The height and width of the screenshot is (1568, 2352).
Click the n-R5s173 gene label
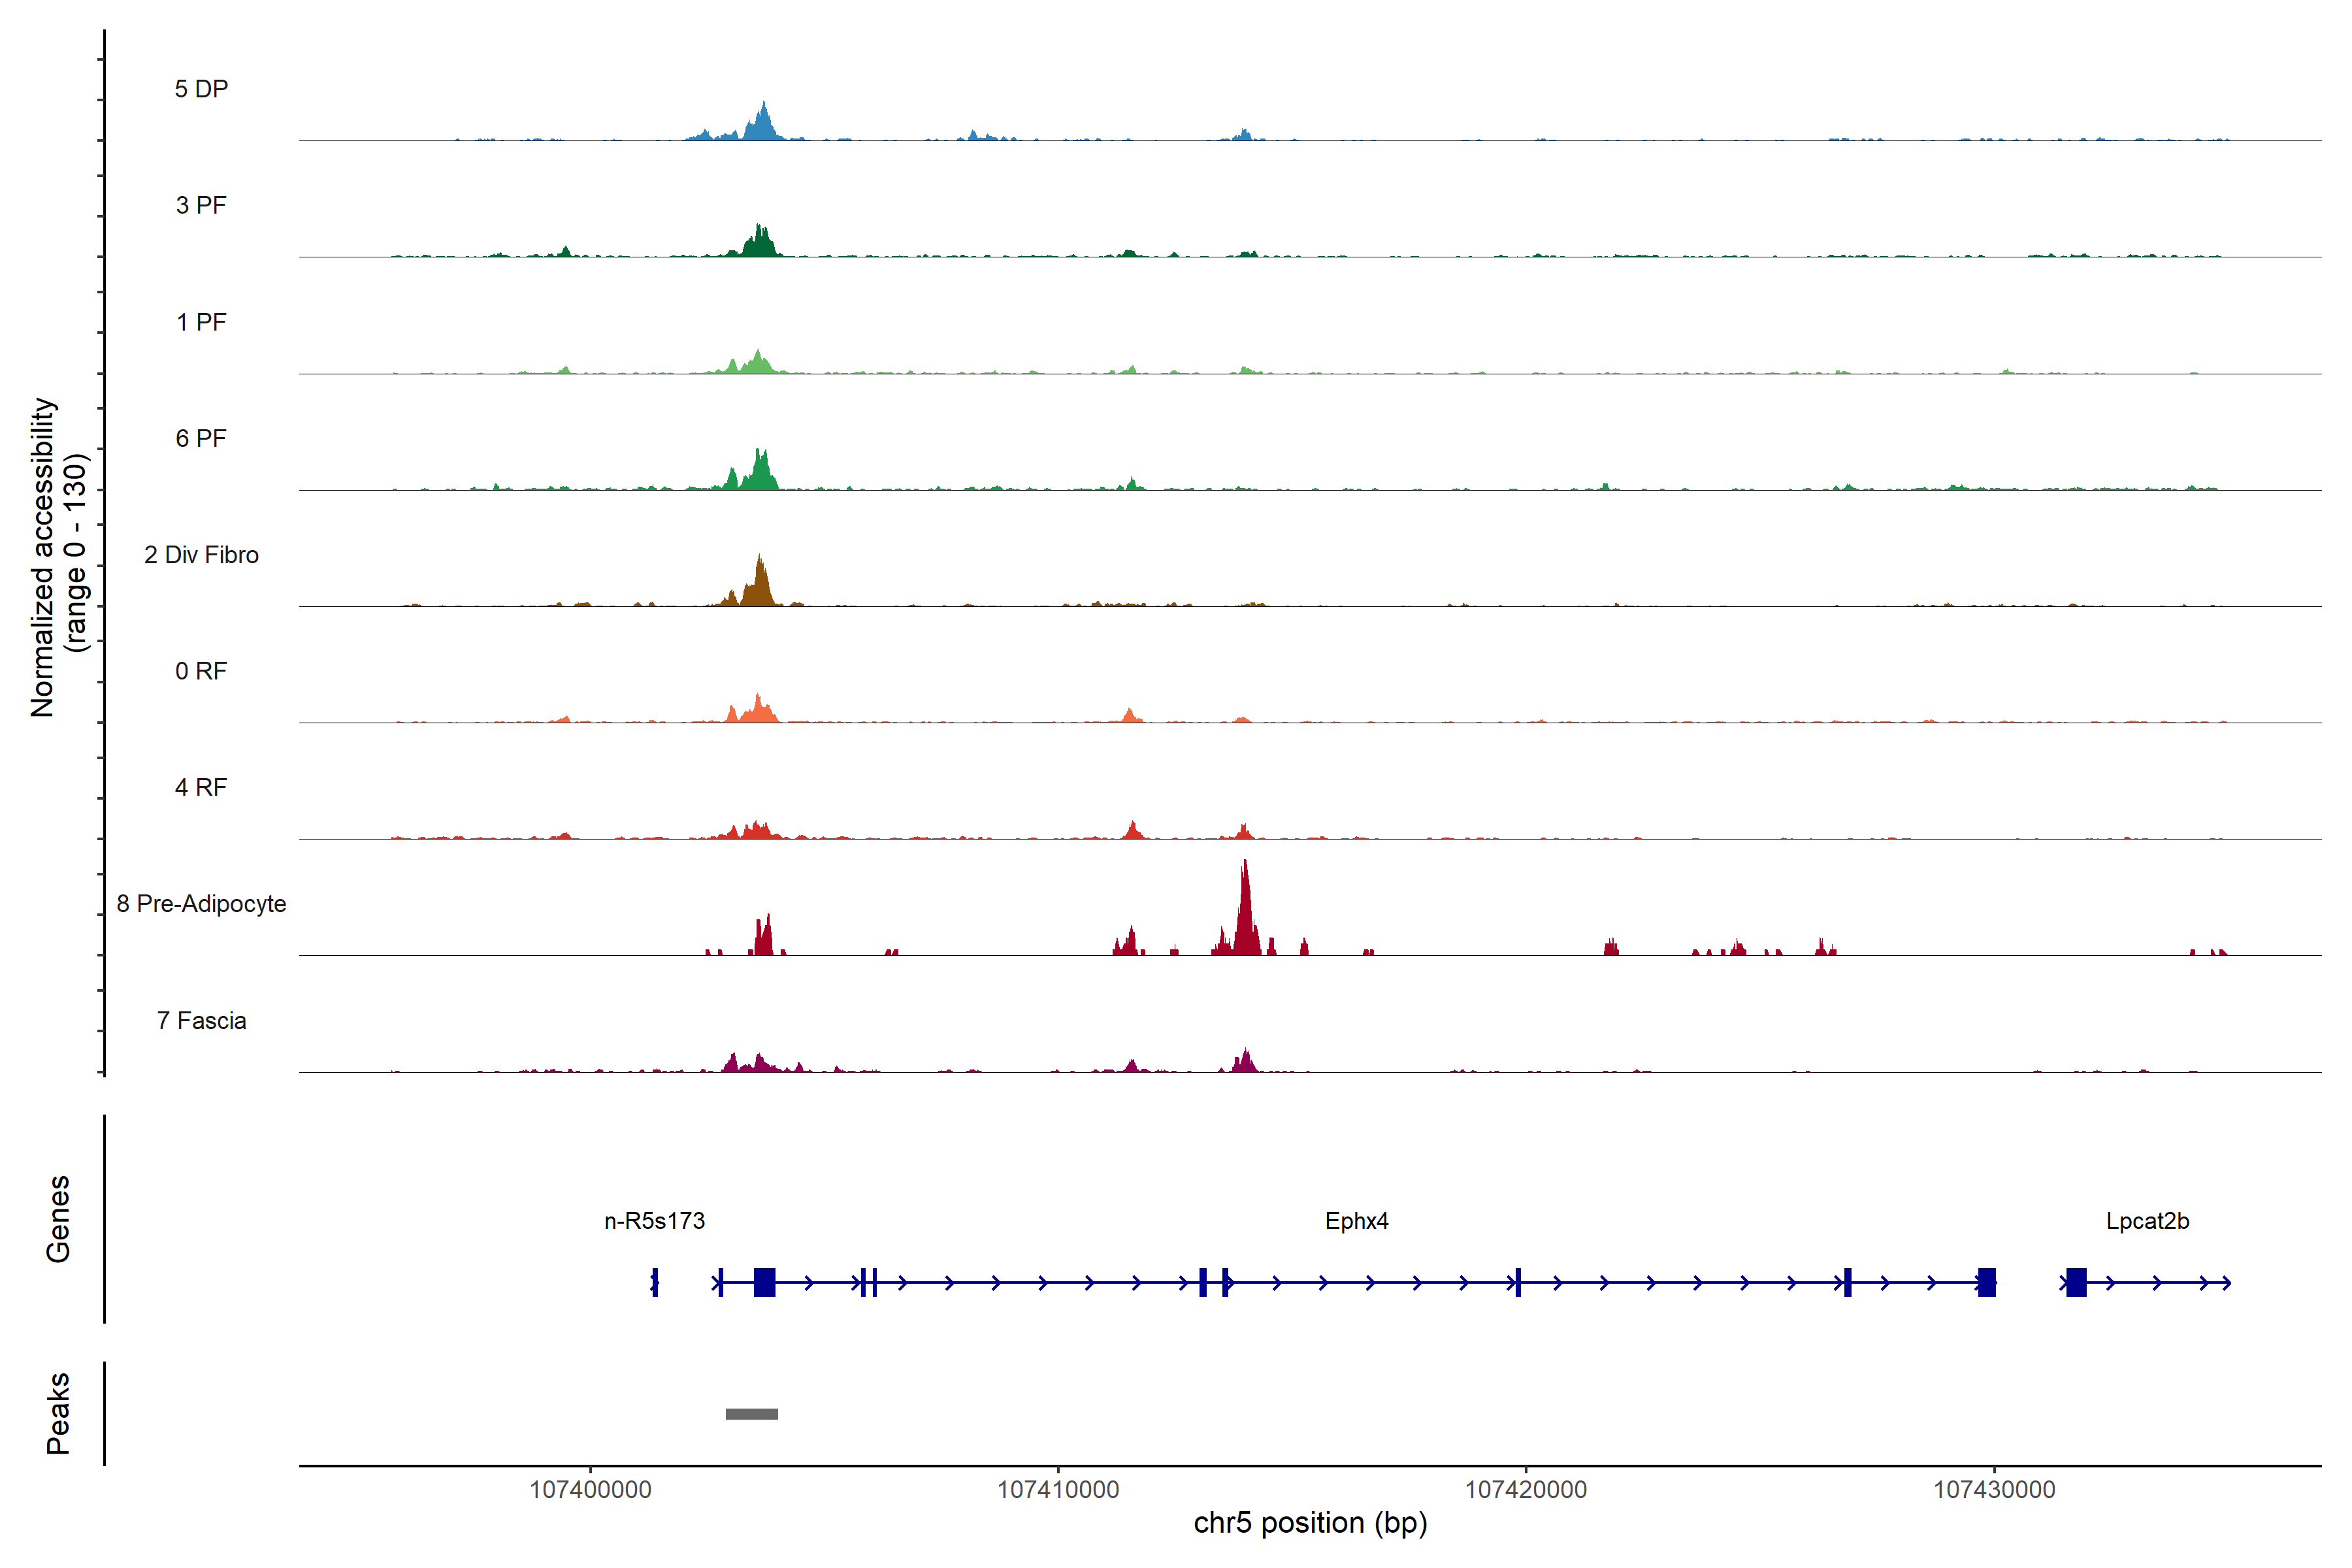(x=654, y=1221)
